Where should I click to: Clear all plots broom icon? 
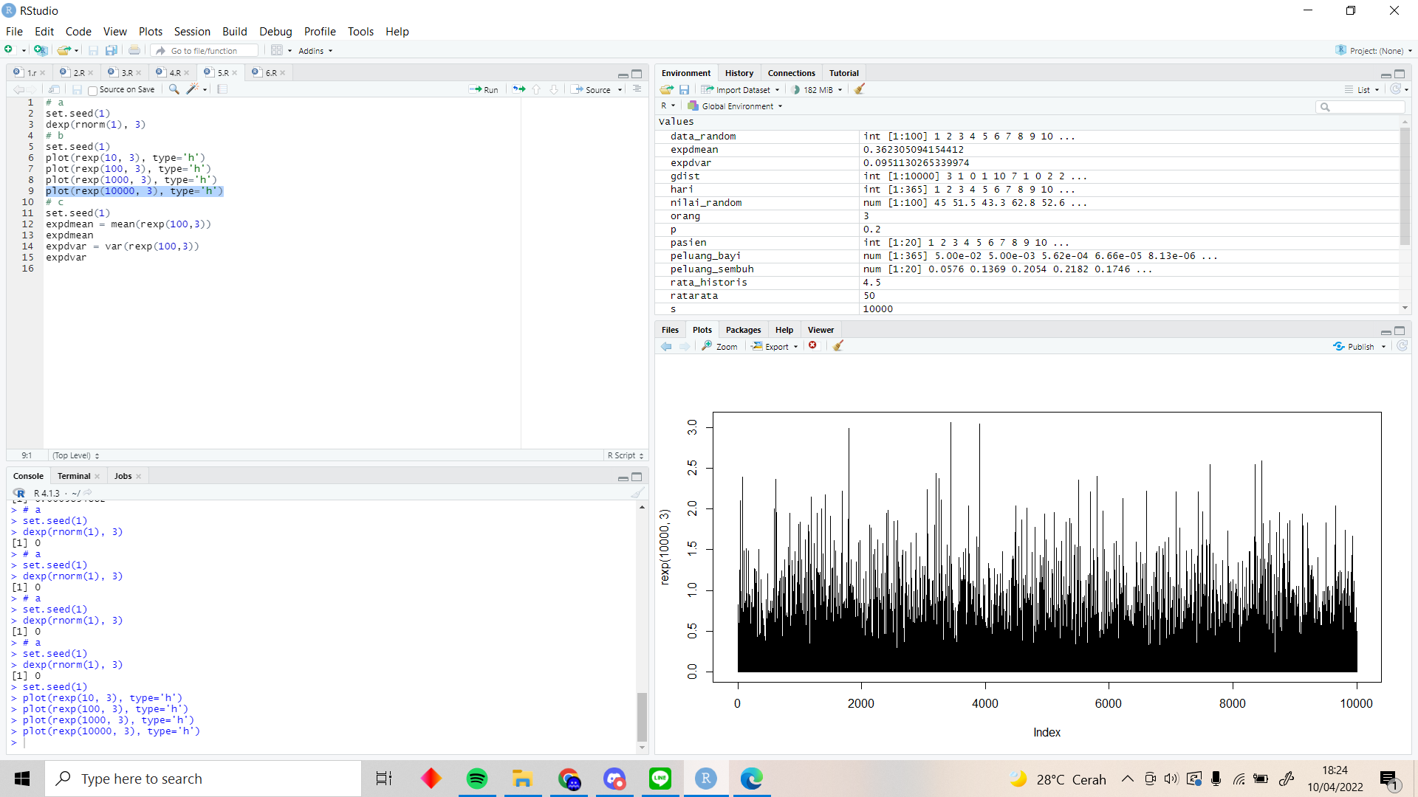[x=838, y=345]
